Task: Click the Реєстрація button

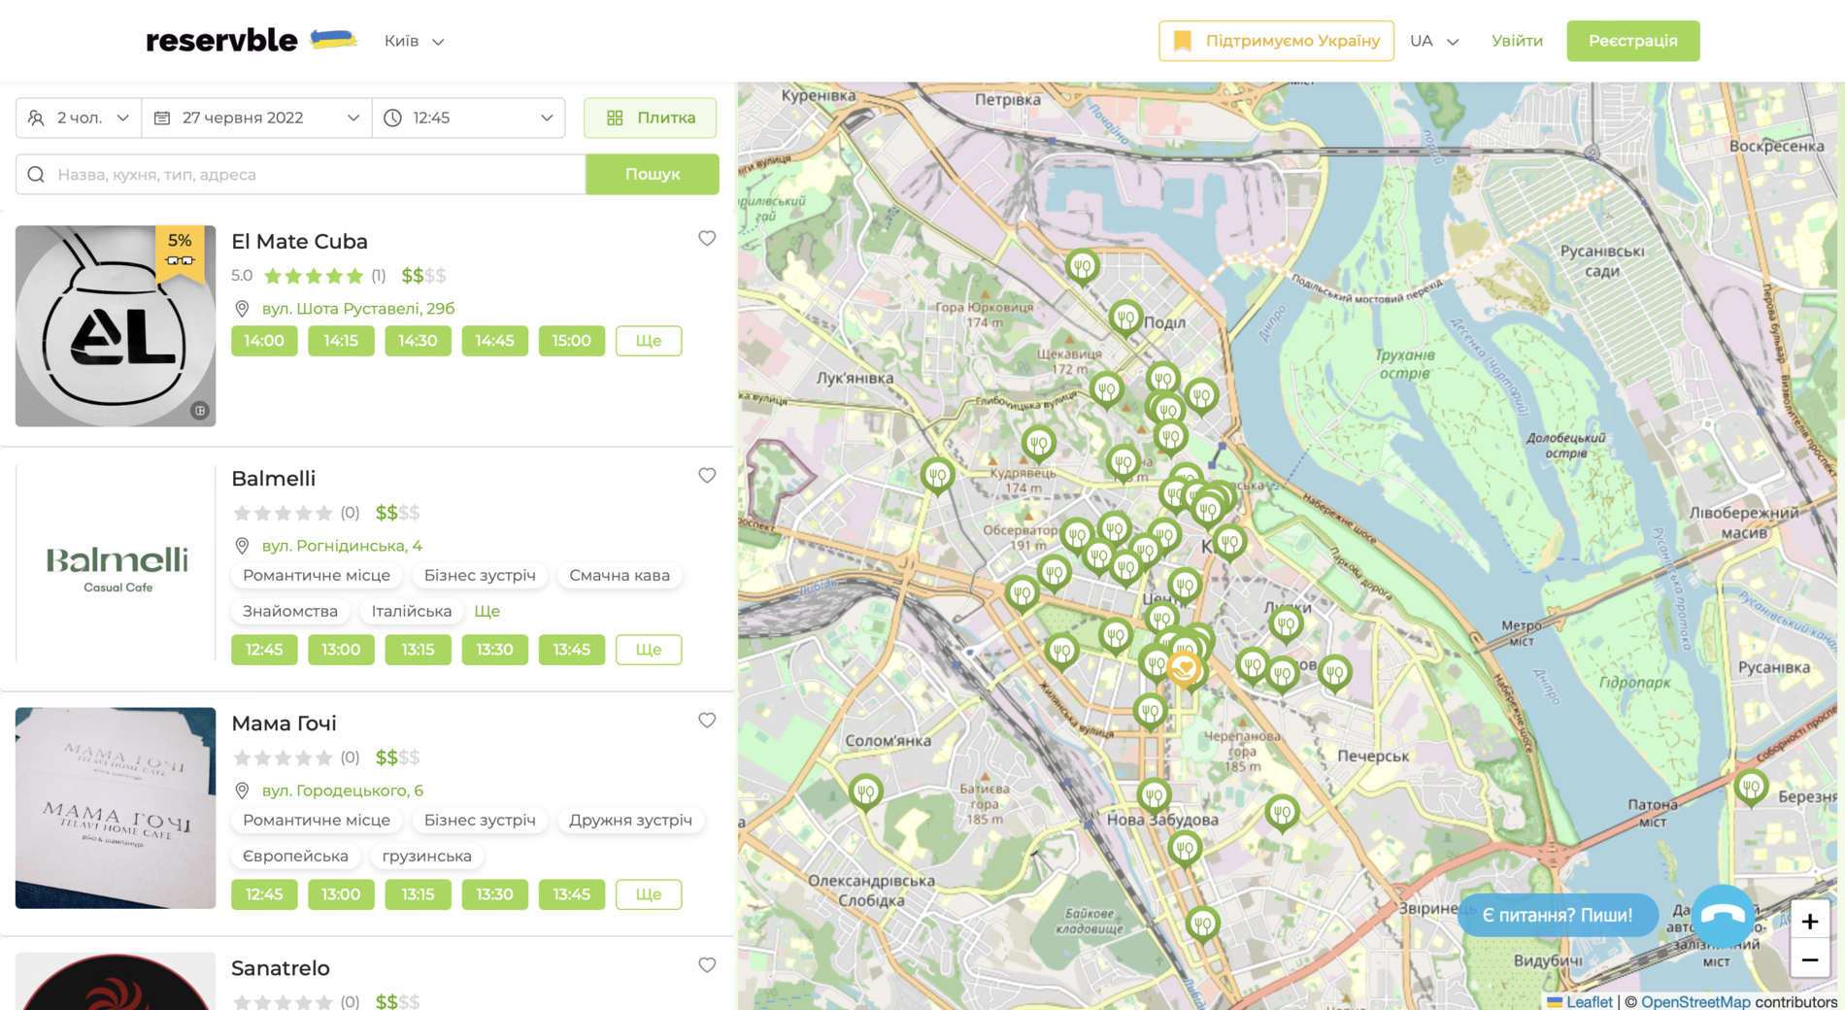Action: pyautogui.click(x=1632, y=41)
